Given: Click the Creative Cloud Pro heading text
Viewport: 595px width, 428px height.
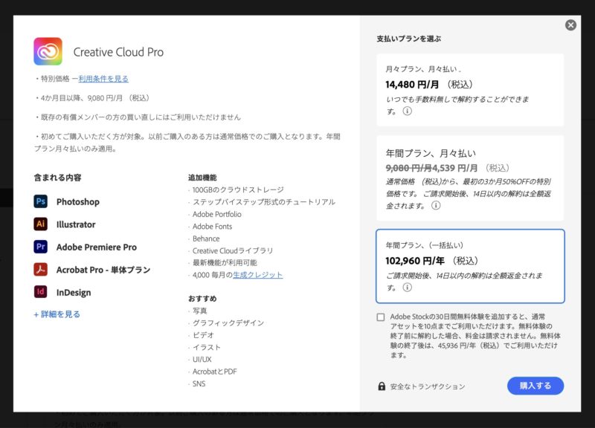Looking at the screenshot, I should click(x=118, y=53).
